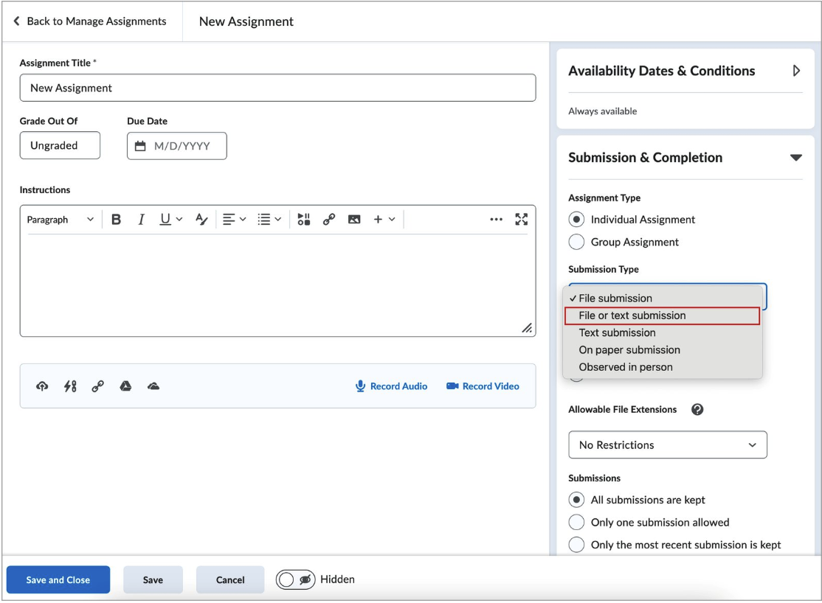Image resolution: width=822 pixels, height=603 pixels.
Task: Click the Insert Quicklink icon in the toolbar
Action: pos(329,219)
